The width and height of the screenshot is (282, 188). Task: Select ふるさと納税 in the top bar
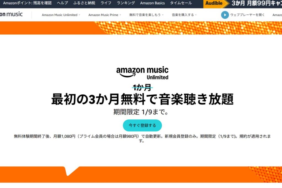tap(84, 3)
